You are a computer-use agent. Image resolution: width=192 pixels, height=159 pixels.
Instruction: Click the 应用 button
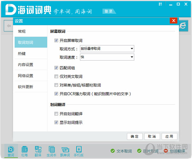[x=169, y=136]
